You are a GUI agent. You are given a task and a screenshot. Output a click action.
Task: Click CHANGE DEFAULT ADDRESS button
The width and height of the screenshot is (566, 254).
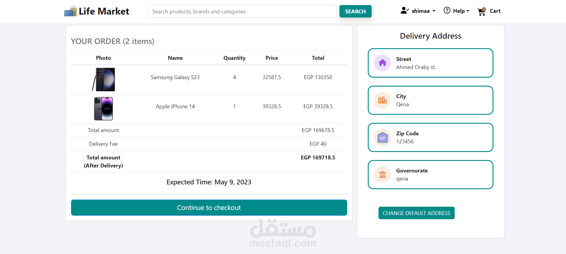point(416,213)
